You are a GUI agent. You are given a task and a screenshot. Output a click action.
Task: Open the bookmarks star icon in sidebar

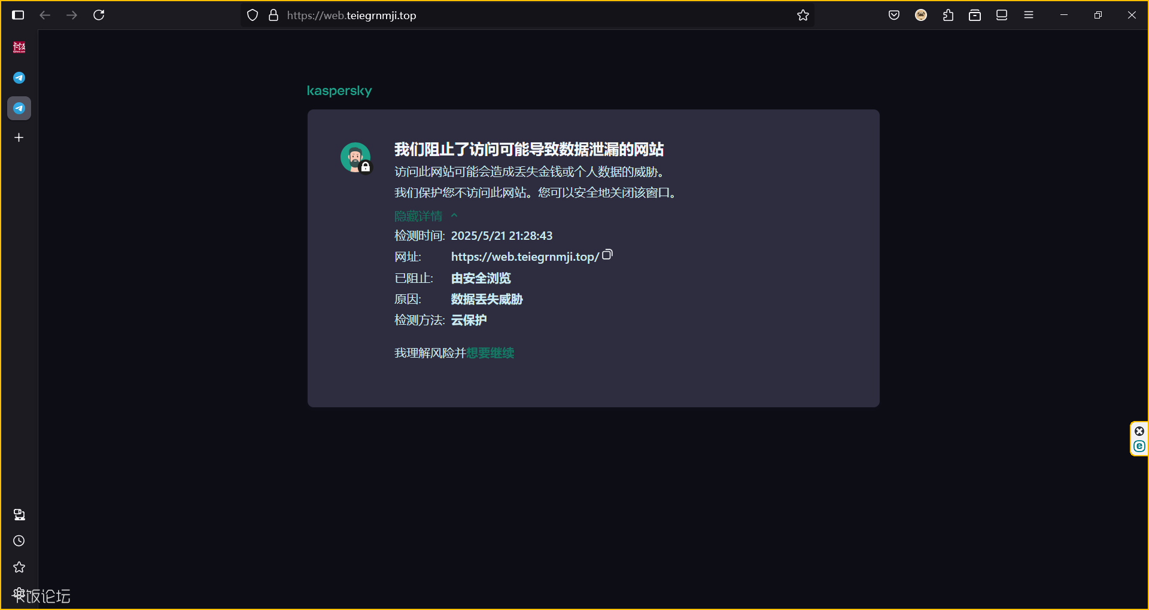(19, 567)
